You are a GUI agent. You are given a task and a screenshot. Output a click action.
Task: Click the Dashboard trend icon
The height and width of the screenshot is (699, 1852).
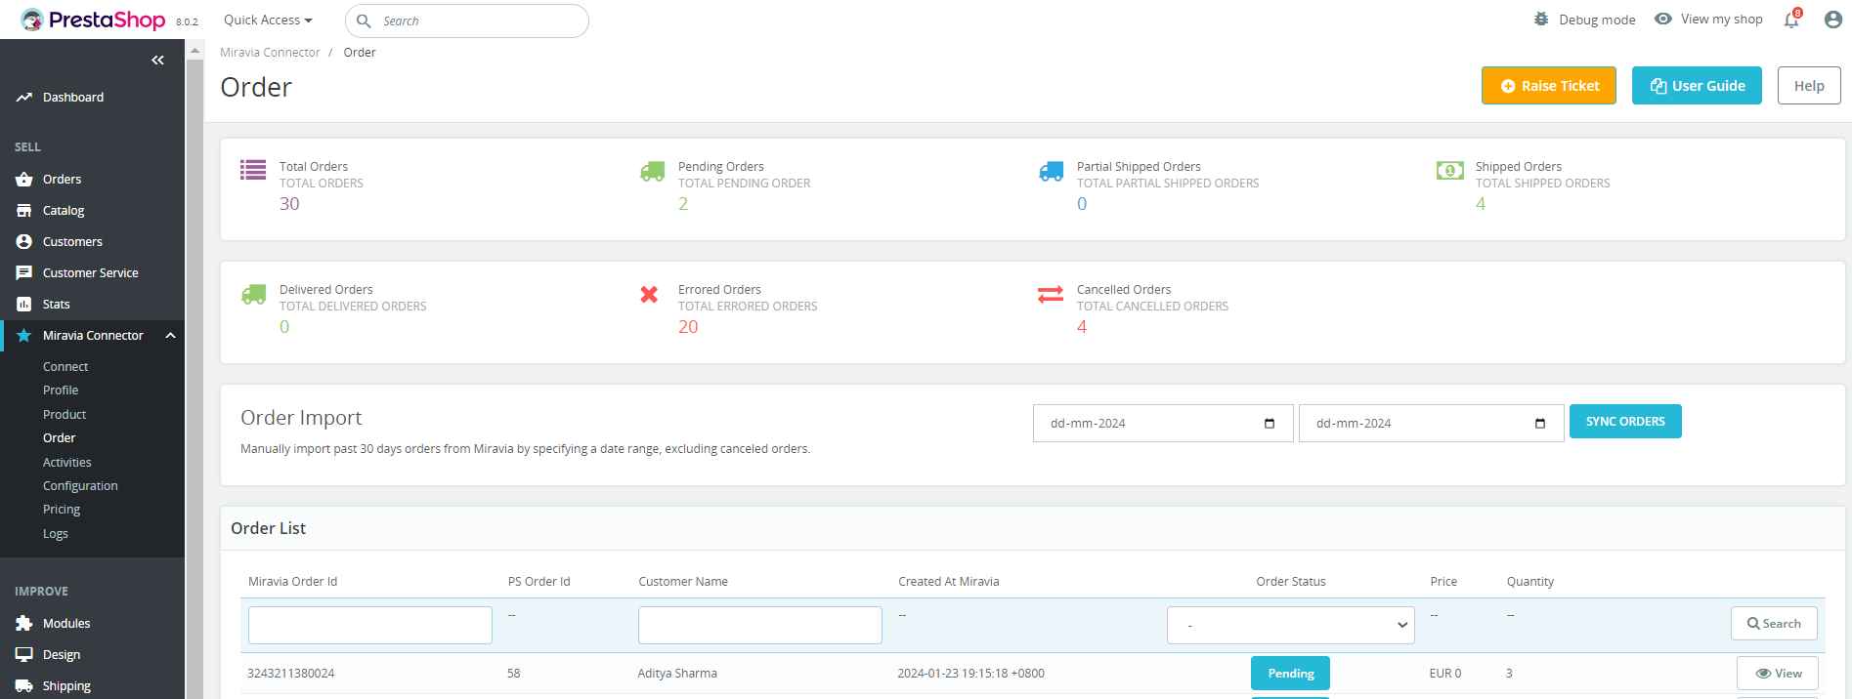tap(24, 98)
